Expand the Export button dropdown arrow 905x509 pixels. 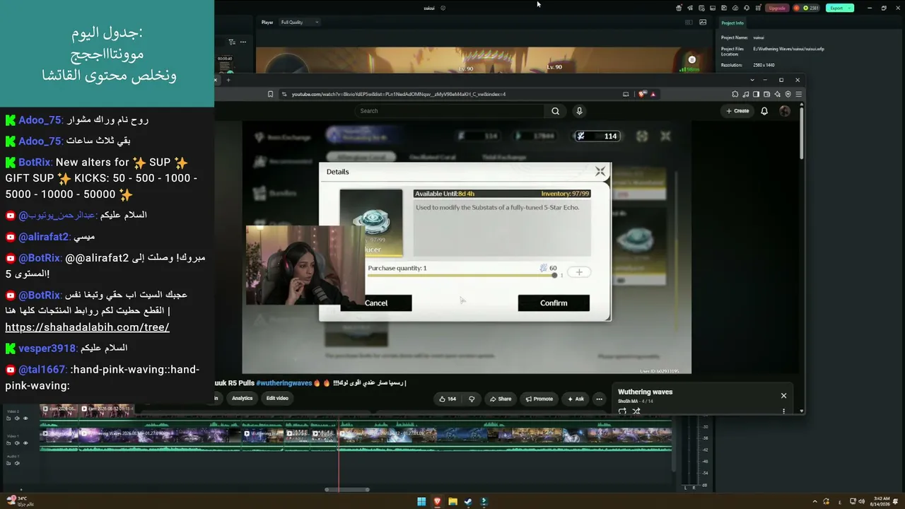point(850,8)
